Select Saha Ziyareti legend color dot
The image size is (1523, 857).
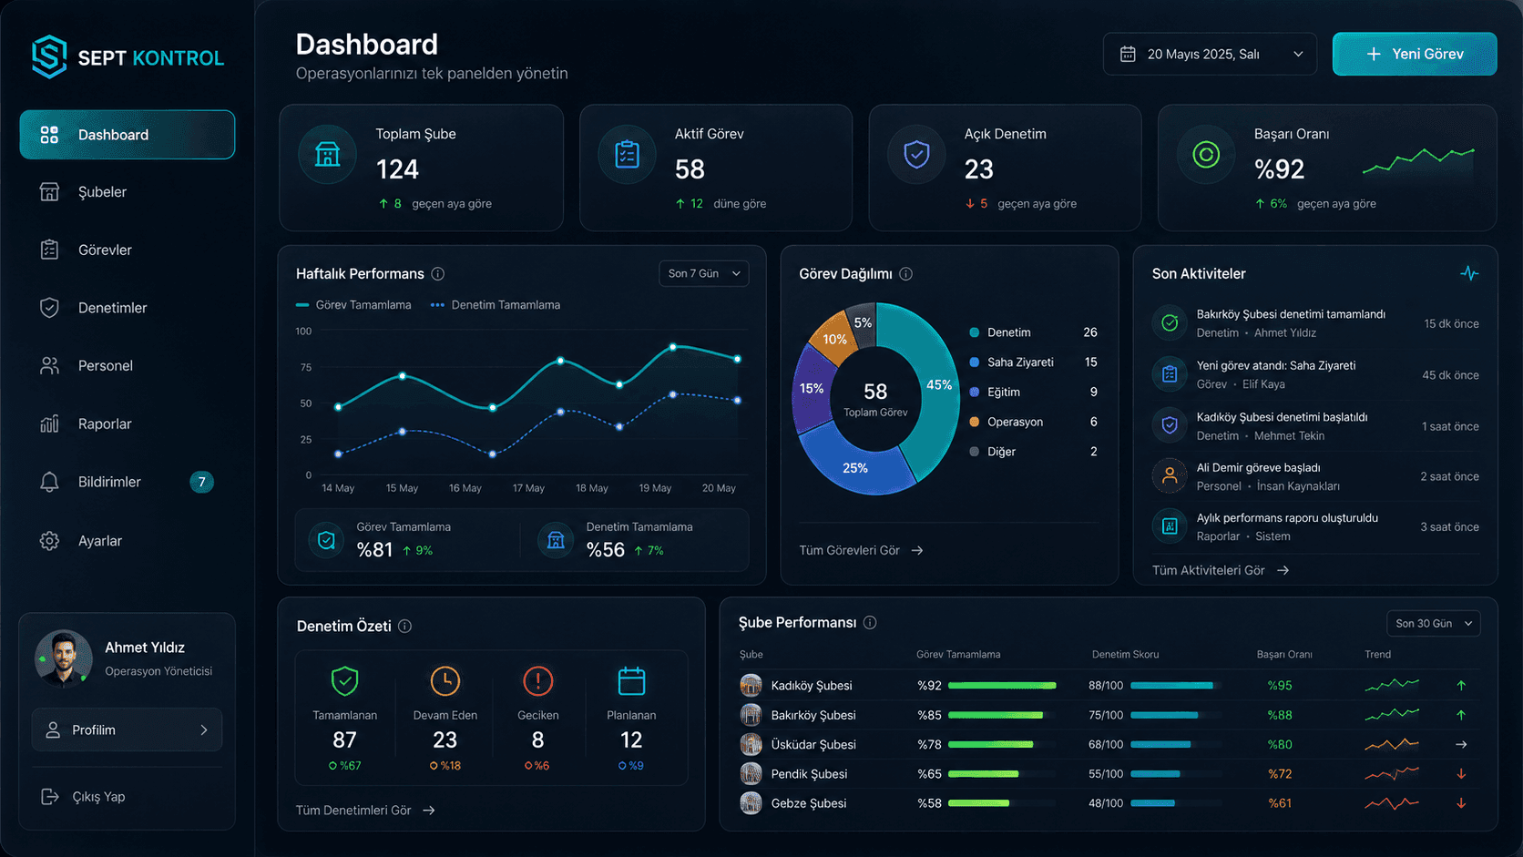point(975,362)
